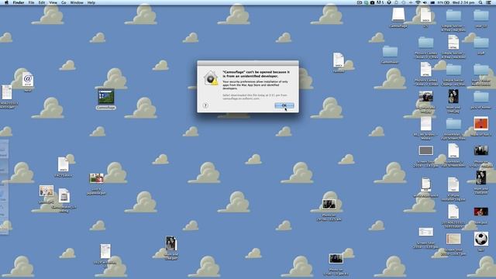Open the File menu
This screenshot has height=279, width=496.
[x=31, y=2]
